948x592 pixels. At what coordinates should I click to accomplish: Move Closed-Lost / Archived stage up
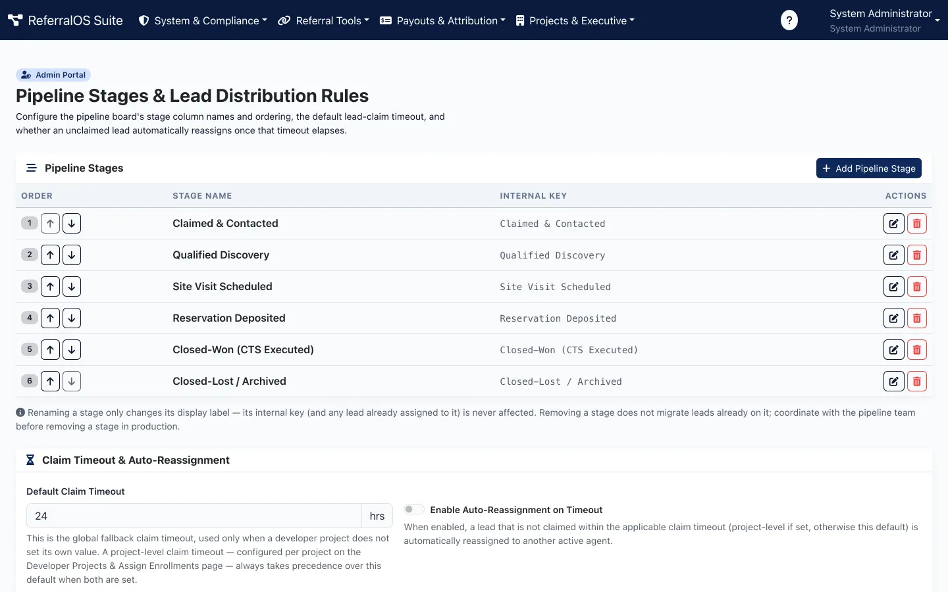coord(50,381)
